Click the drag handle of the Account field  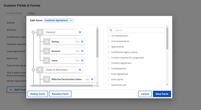click(47, 51)
